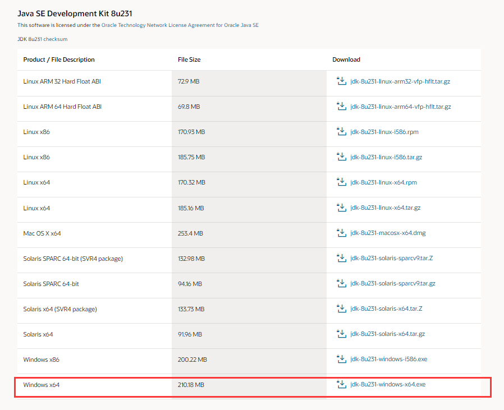
Task: Click download icon beside linux-arm64-vfp-hflt.tar.gz
Action: [x=341, y=107]
